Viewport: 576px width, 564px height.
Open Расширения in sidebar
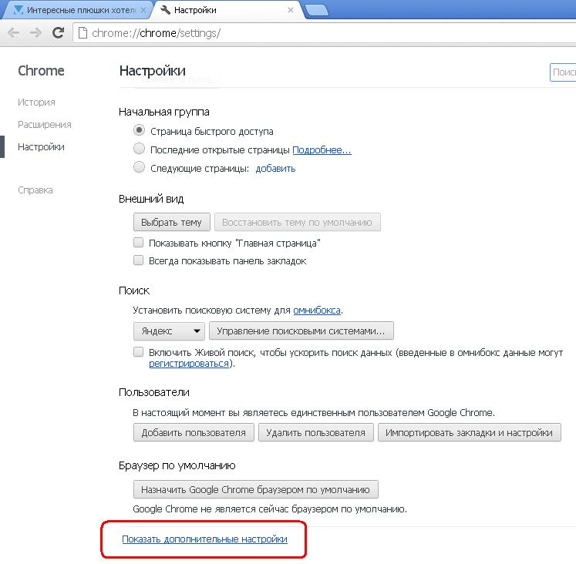(45, 124)
